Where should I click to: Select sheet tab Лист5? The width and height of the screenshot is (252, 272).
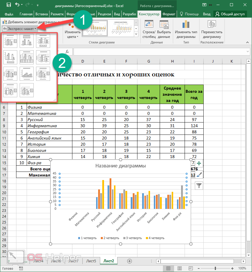(x=91, y=261)
